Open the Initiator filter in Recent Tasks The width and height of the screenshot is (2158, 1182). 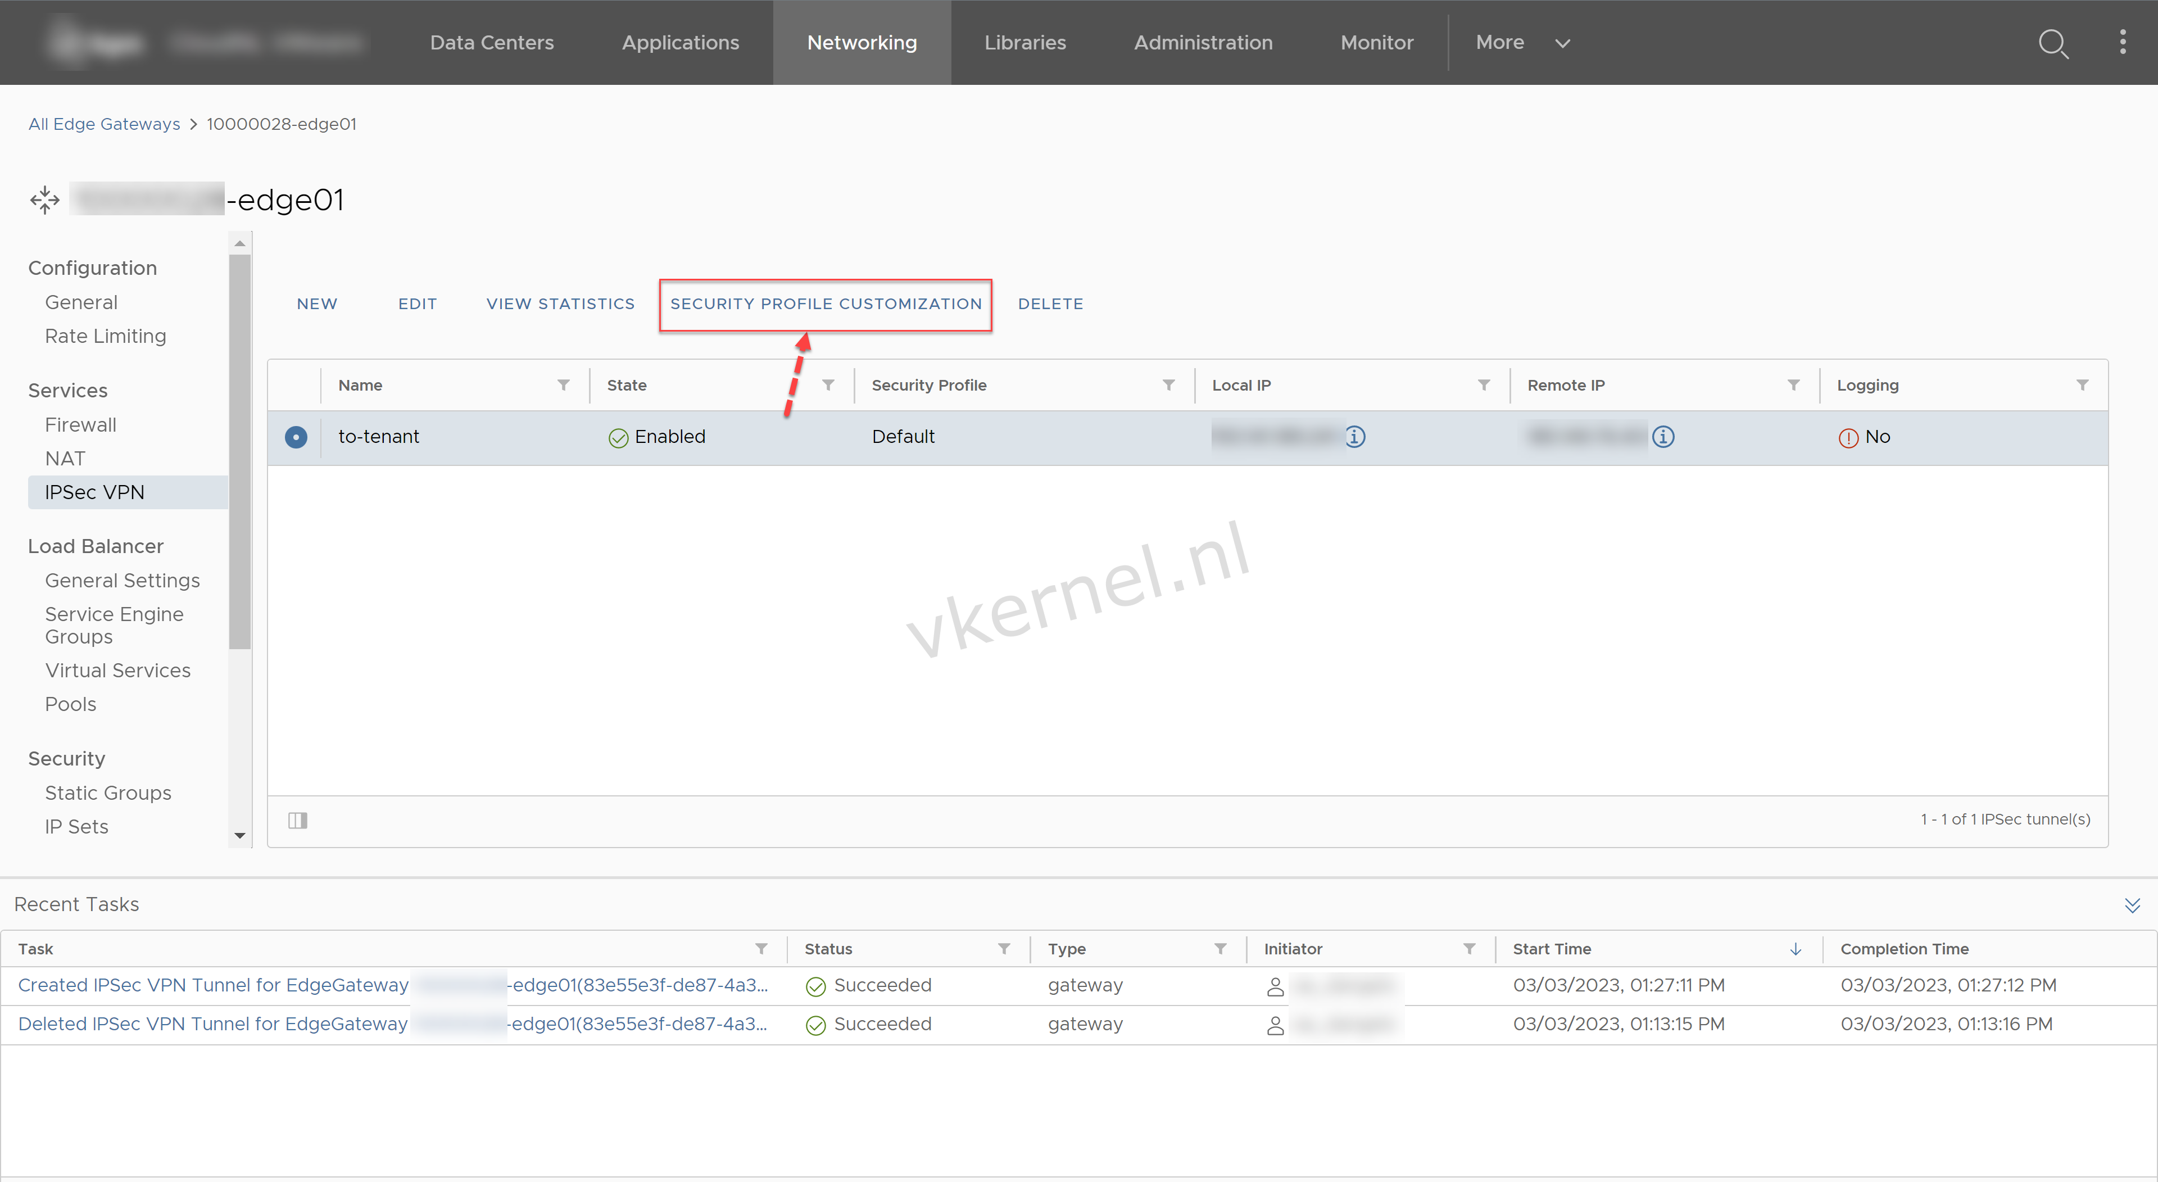[1468, 949]
